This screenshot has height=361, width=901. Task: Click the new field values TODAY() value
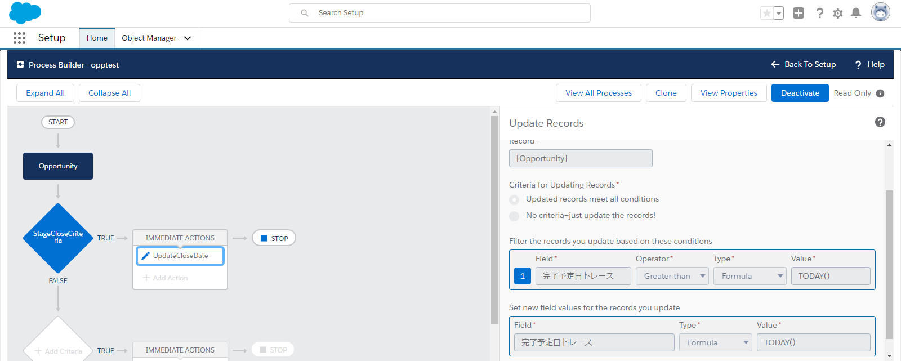pyautogui.click(x=814, y=342)
